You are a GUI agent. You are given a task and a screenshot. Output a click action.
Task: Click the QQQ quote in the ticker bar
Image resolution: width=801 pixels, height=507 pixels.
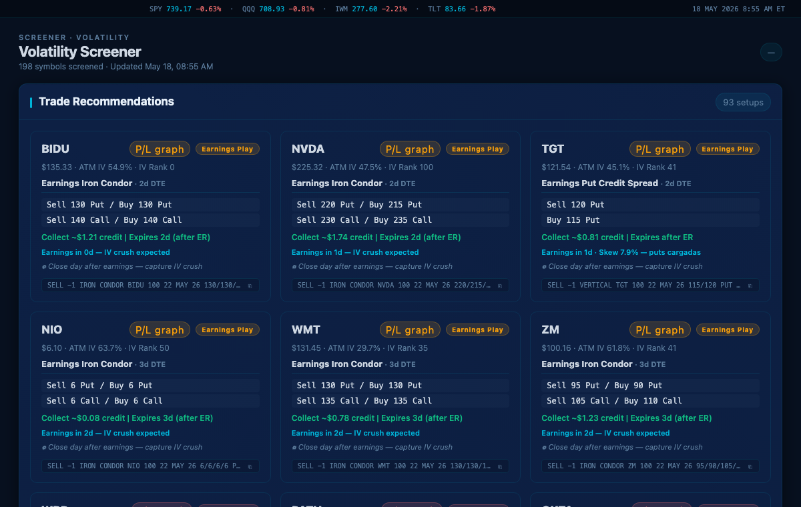tap(278, 9)
